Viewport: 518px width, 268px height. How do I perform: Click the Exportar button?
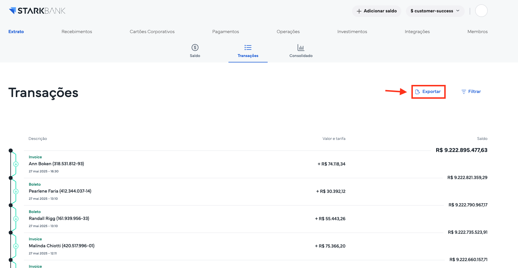tap(428, 92)
